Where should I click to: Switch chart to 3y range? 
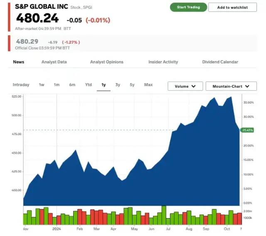coord(118,85)
